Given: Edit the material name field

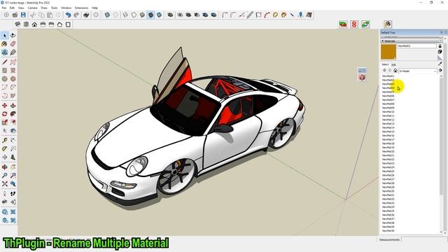Looking at the screenshot, I should pos(416,45).
